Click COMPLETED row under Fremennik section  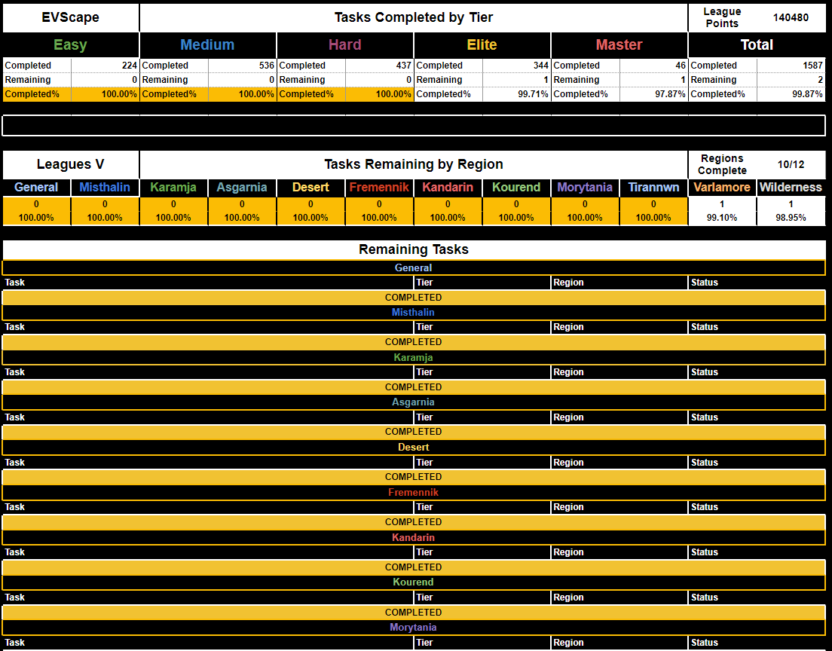pyautogui.click(x=413, y=522)
